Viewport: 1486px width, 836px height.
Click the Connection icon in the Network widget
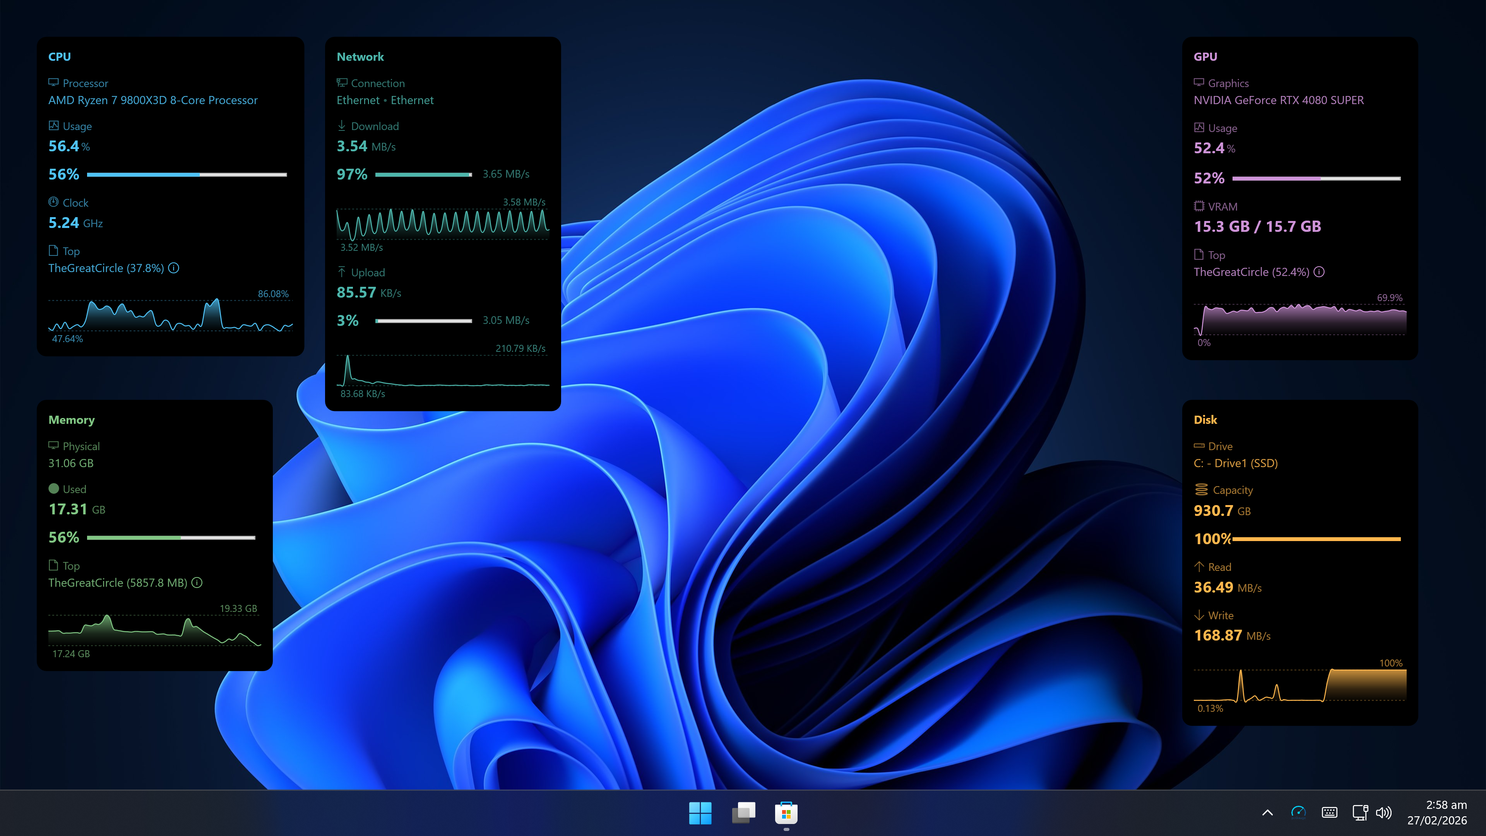click(341, 82)
